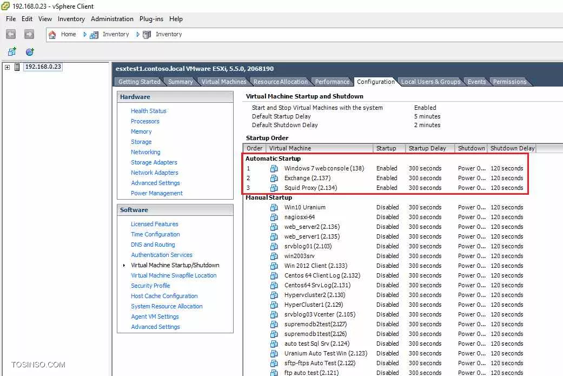Open Virtual Machine Swapfile Location link
The height and width of the screenshot is (376, 563).
pyautogui.click(x=174, y=275)
